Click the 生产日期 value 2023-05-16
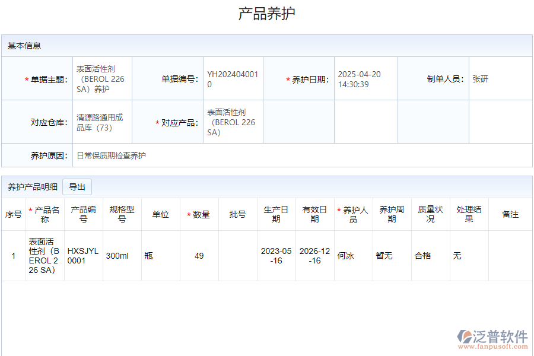Viewport: 534px width, 356px height. click(x=276, y=255)
